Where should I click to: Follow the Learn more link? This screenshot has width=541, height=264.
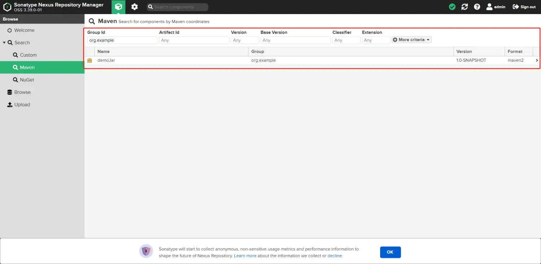pyautogui.click(x=245, y=256)
